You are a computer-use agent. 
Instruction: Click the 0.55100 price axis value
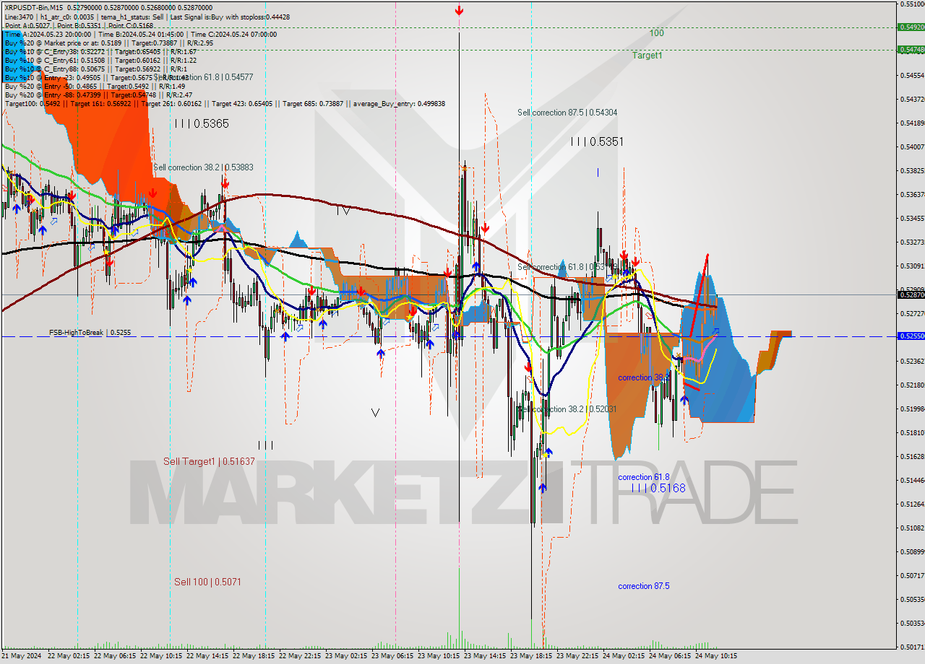click(912, 4)
